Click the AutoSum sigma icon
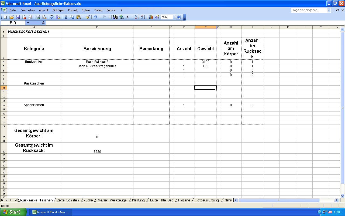 (x=128, y=17)
